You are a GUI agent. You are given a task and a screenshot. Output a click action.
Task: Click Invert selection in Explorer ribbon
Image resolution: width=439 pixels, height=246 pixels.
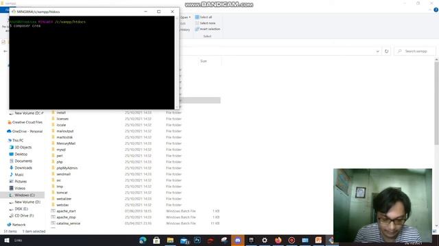point(207,29)
